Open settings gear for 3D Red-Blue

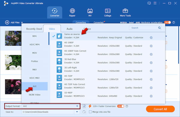(151, 63)
